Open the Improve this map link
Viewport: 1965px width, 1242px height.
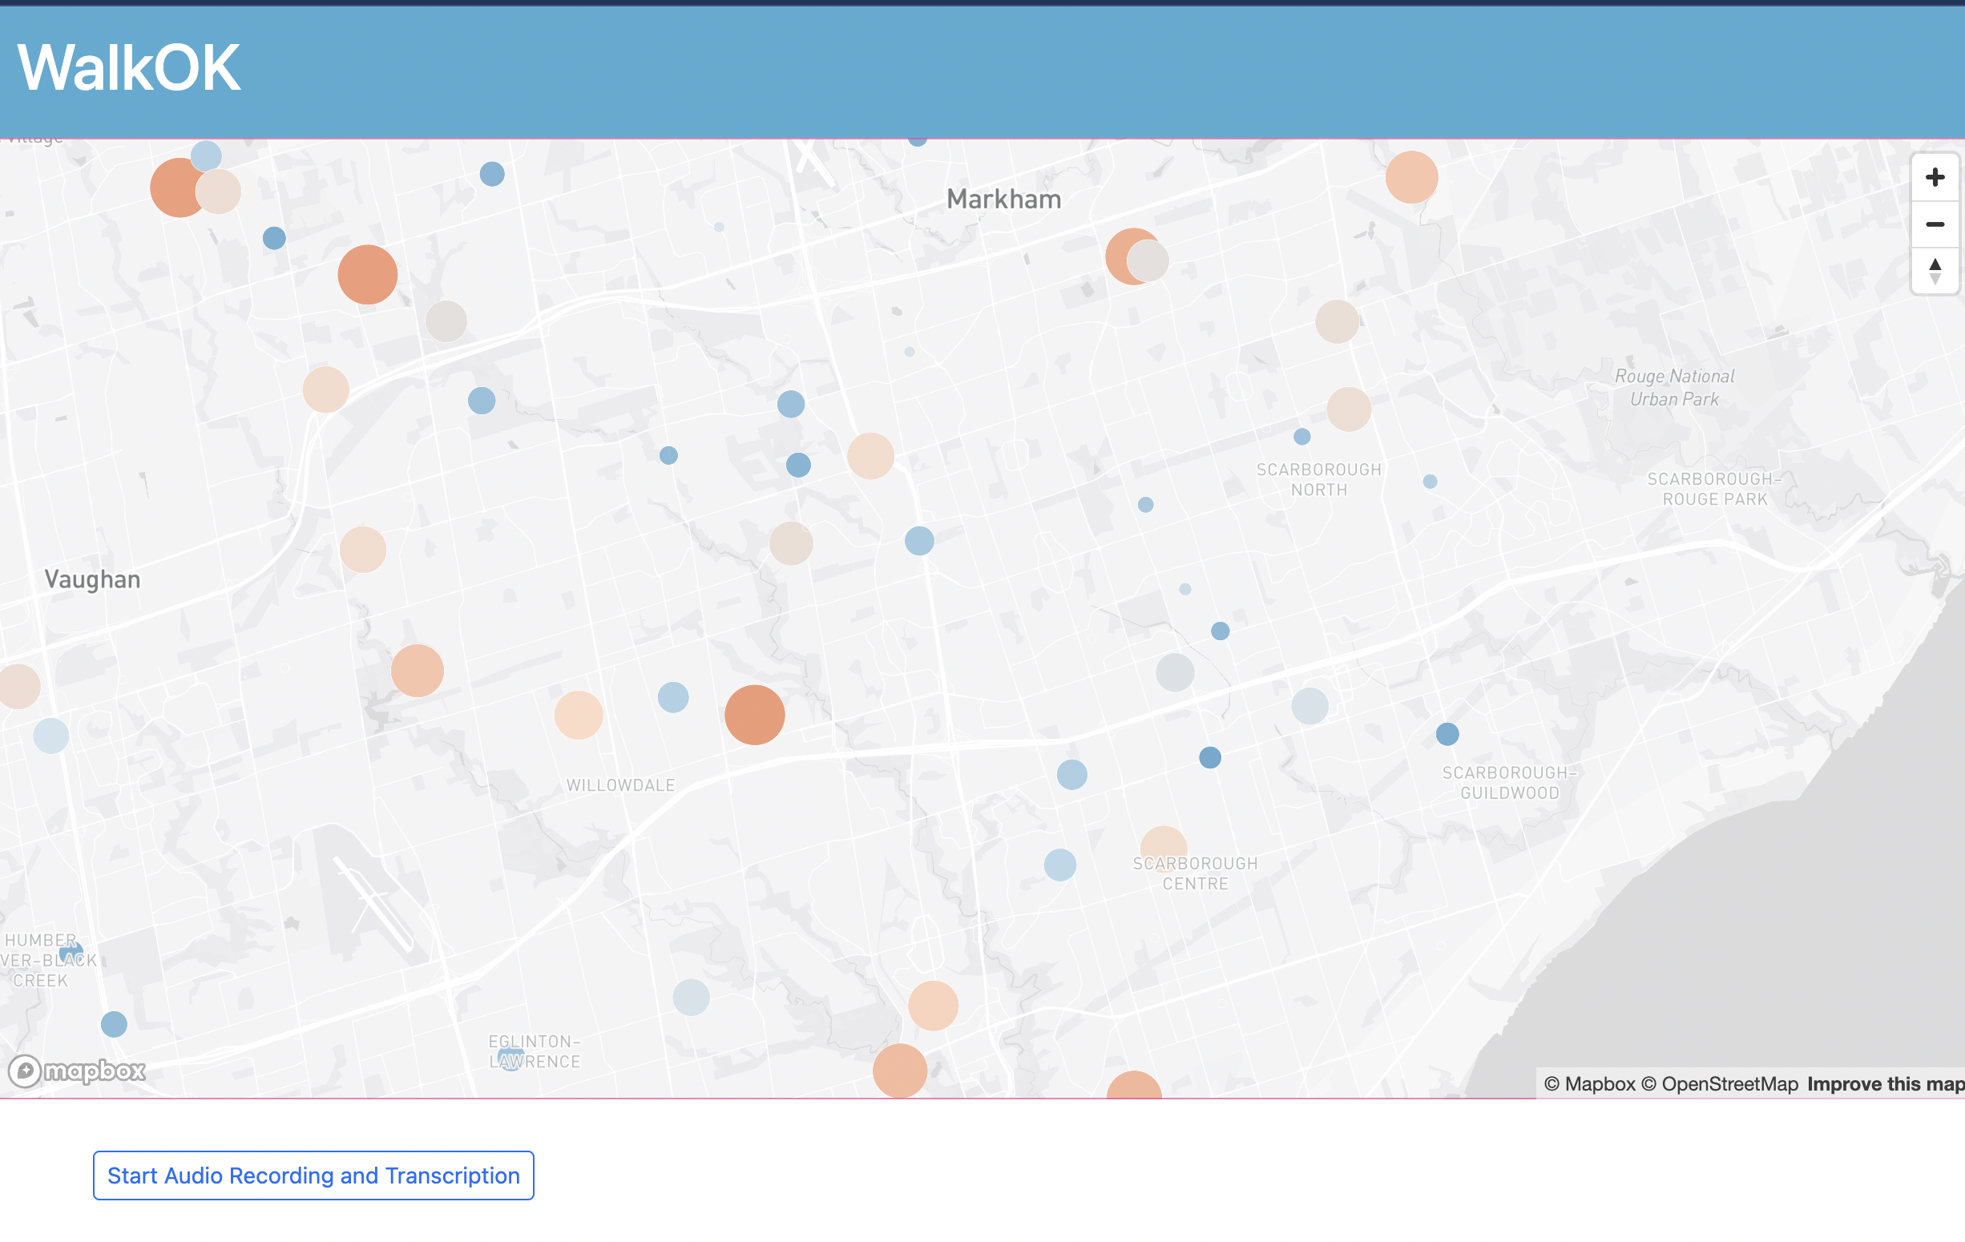[1885, 1083]
